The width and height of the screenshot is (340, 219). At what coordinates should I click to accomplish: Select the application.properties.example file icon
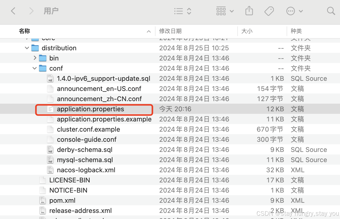pyautogui.click(x=50, y=119)
